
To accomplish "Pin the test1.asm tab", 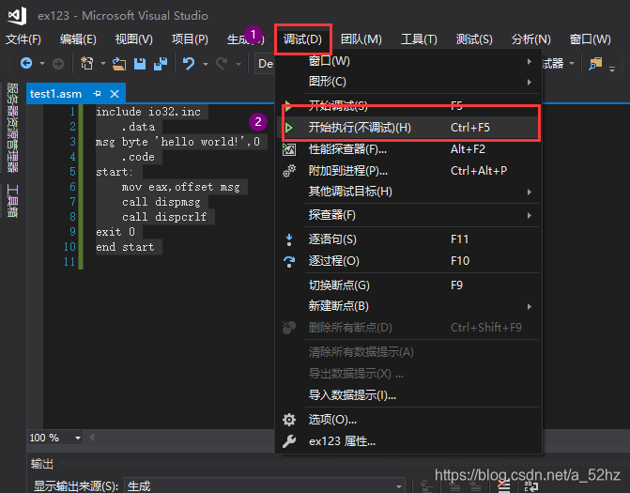I will pyautogui.click(x=97, y=94).
